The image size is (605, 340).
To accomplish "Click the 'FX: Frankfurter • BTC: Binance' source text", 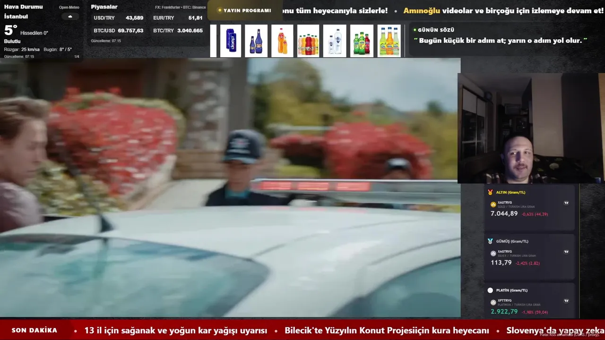I will 181,8.
